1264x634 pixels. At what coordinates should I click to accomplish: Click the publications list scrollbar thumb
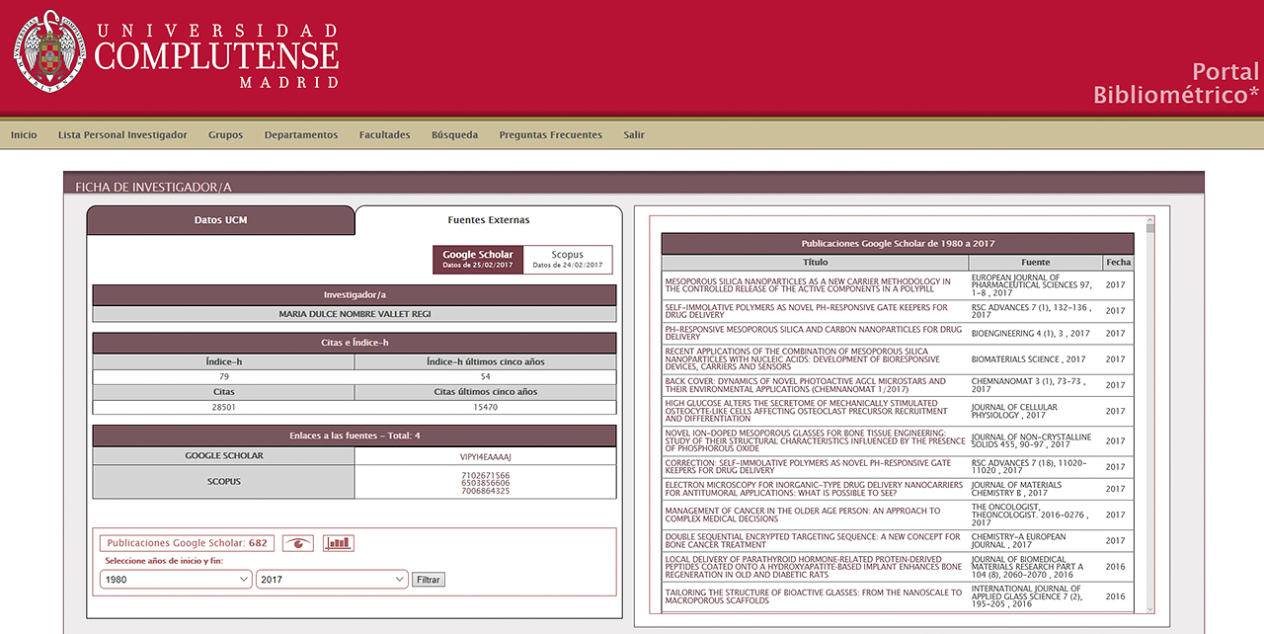tap(1150, 229)
